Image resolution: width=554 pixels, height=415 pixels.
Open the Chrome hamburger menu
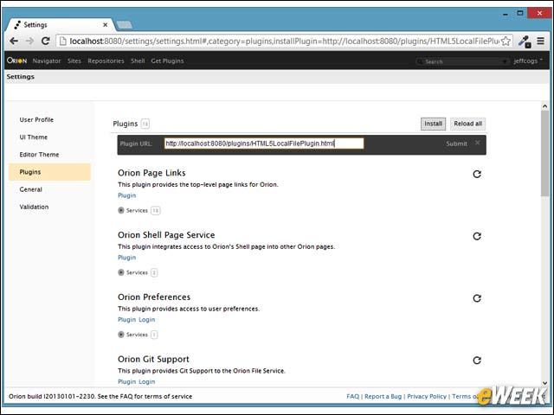540,41
